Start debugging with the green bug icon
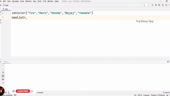This screenshot has height=96, width=170. click(x=156, y=5)
